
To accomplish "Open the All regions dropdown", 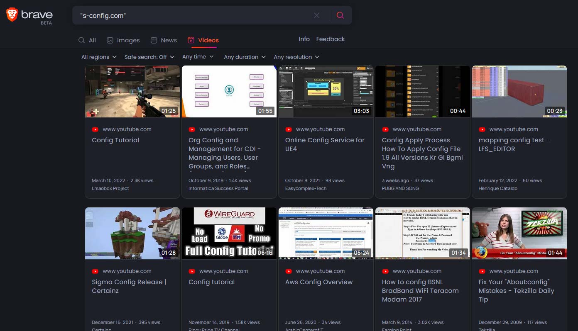I will coord(99,57).
